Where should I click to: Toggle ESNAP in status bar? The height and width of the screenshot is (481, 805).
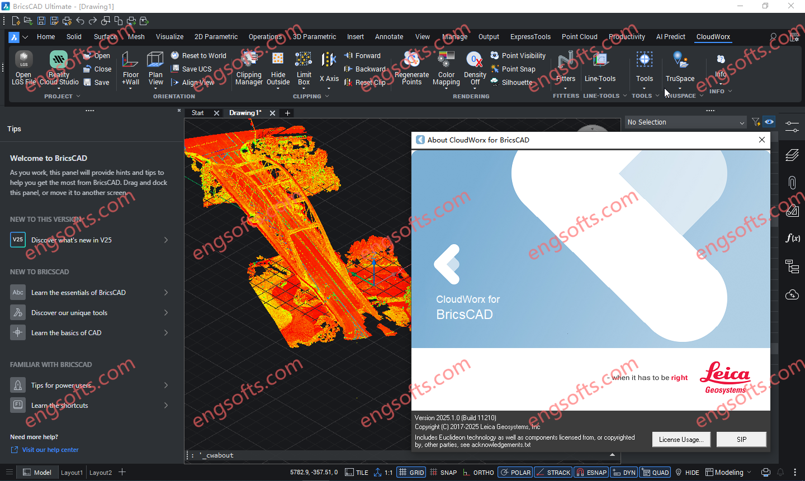click(x=591, y=473)
